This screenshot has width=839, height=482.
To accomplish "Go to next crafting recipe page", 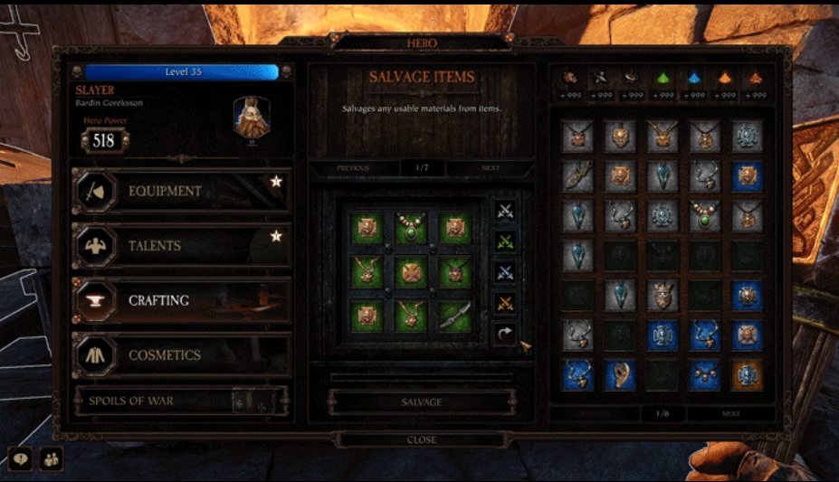I will tap(491, 168).
